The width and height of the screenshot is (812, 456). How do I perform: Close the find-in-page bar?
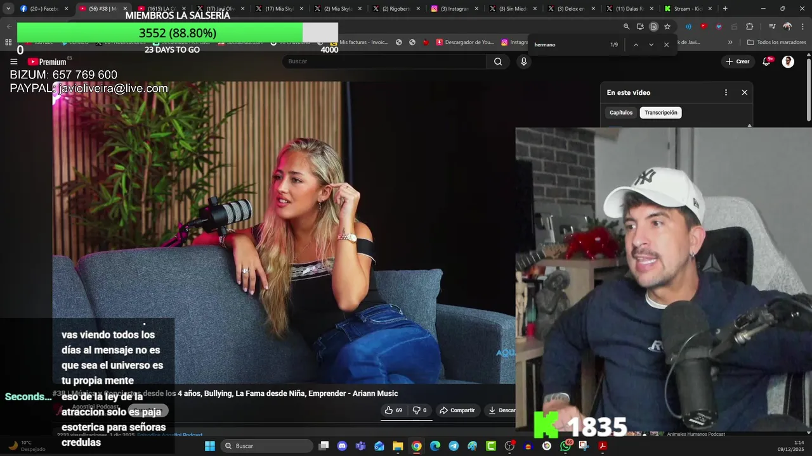click(x=666, y=45)
